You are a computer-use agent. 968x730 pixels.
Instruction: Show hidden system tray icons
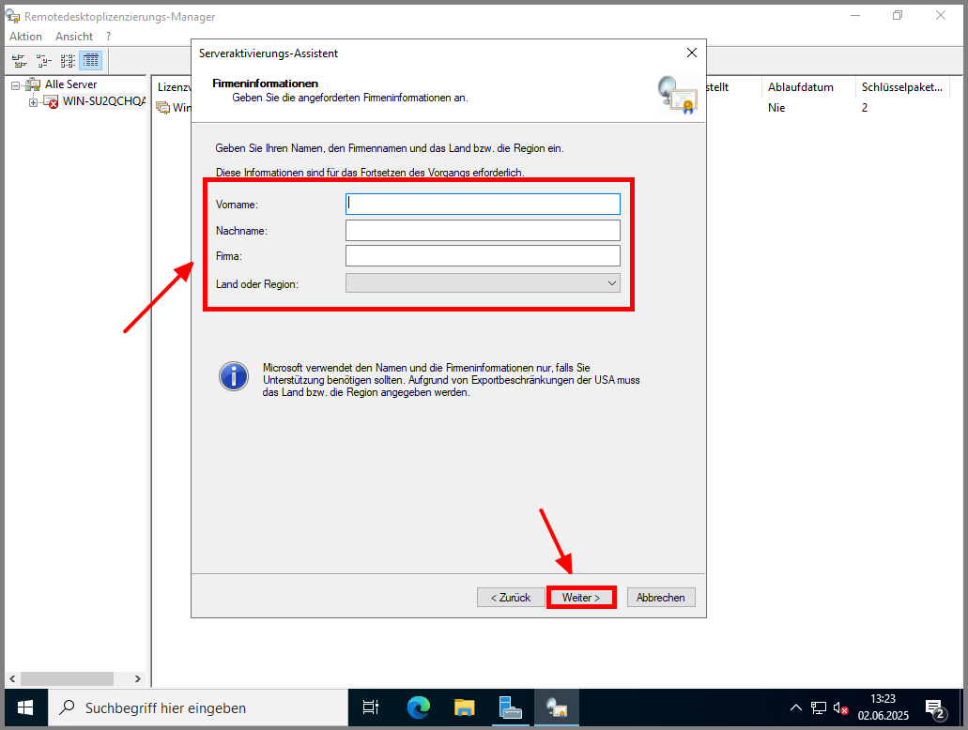pyautogui.click(x=796, y=707)
